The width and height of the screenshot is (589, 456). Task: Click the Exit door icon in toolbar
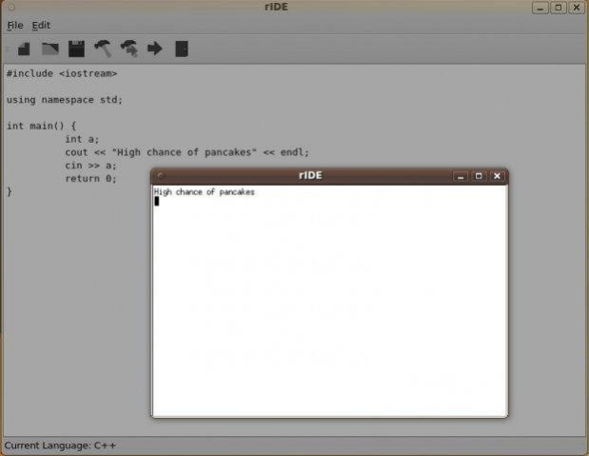point(181,49)
